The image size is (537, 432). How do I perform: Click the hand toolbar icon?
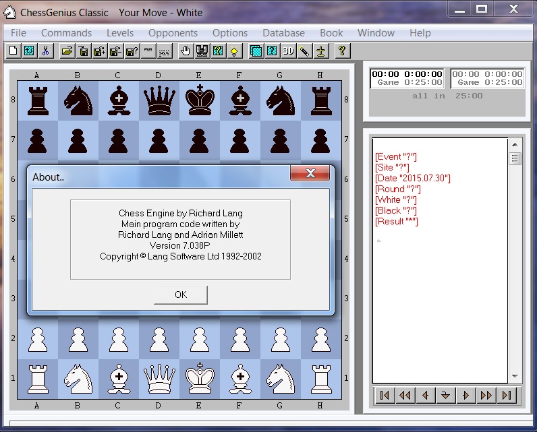pyautogui.click(x=186, y=51)
